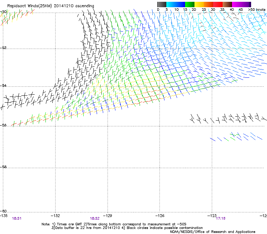Click the green 15-20 knots color band
Screen dimensions: 267x234
coord(190,4)
